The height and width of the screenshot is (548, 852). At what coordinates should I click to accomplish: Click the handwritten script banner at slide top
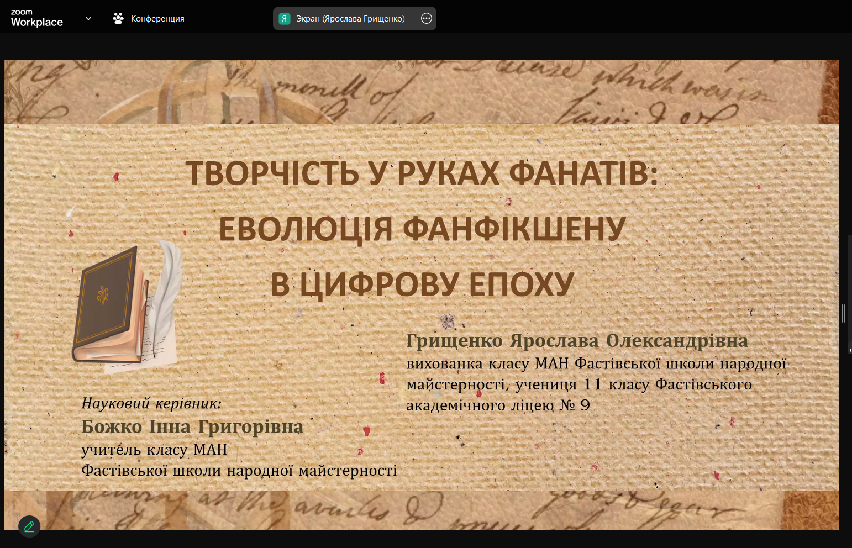422,92
